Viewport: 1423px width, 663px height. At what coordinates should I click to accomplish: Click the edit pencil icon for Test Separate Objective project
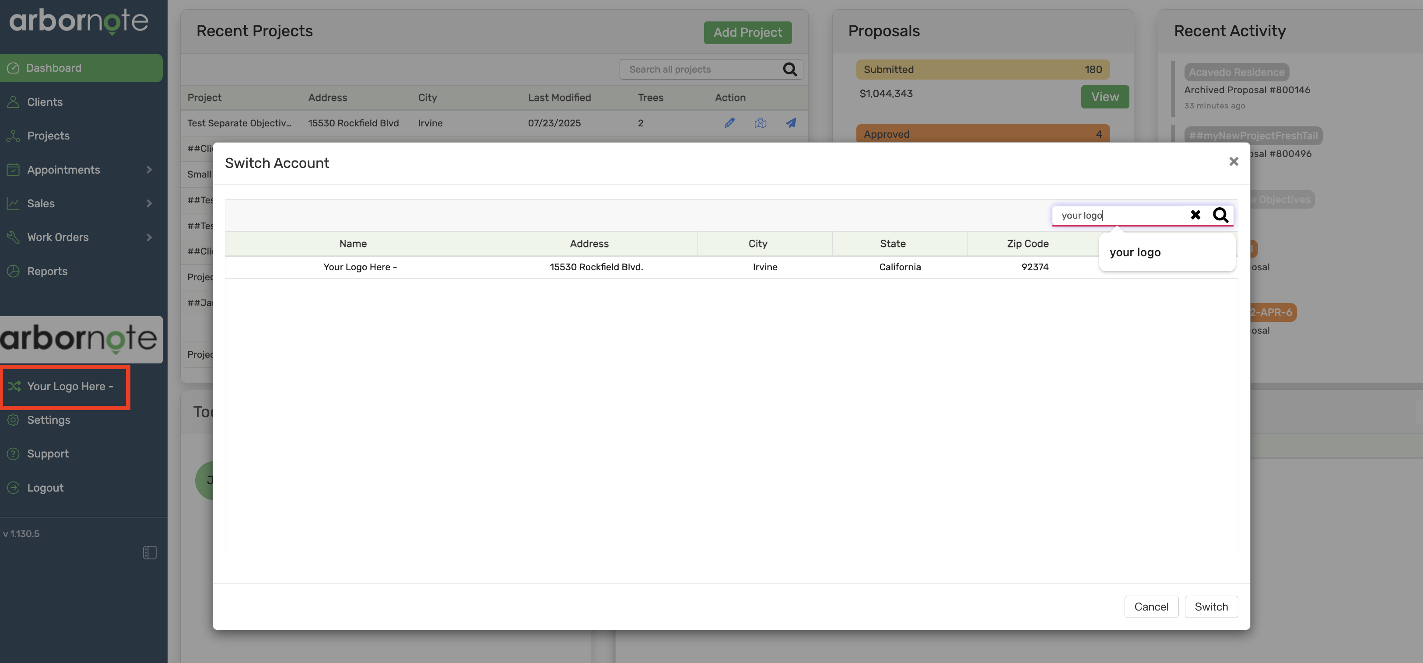coord(729,123)
